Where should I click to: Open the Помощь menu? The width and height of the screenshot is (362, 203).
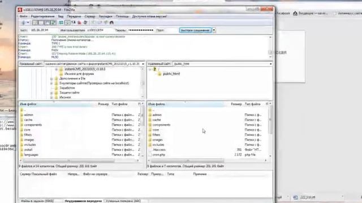point(122,16)
